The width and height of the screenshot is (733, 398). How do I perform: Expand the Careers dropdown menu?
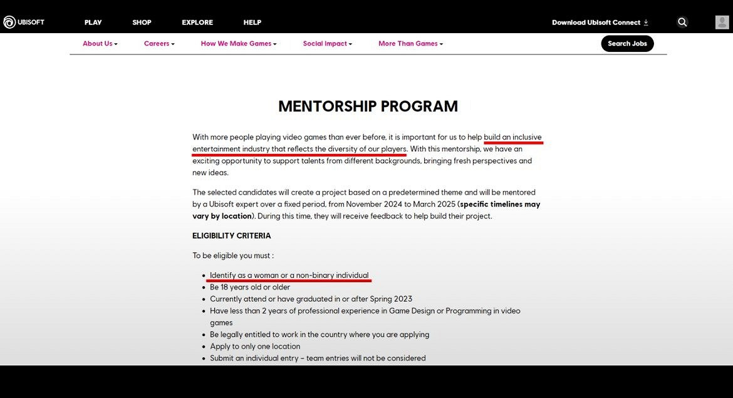click(159, 44)
